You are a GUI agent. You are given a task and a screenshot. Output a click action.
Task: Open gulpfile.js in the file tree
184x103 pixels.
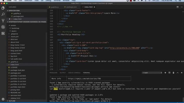point(14,62)
